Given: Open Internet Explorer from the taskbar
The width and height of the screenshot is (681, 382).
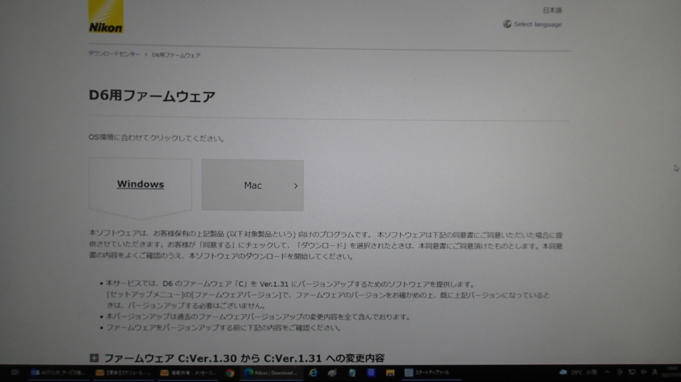Looking at the screenshot, I should (313, 373).
